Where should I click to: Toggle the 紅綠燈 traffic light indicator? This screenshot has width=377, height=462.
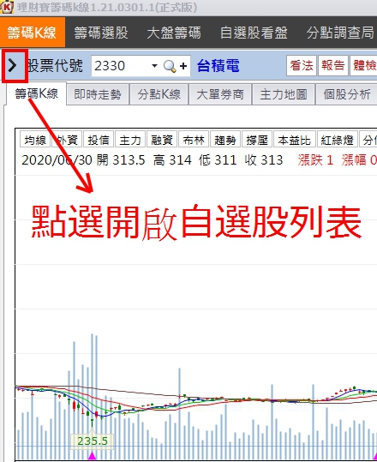pos(338,139)
